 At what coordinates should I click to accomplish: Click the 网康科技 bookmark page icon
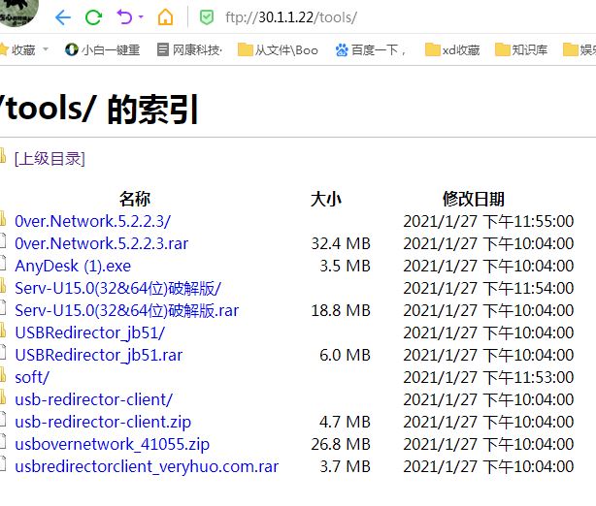(x=163, y=49)
